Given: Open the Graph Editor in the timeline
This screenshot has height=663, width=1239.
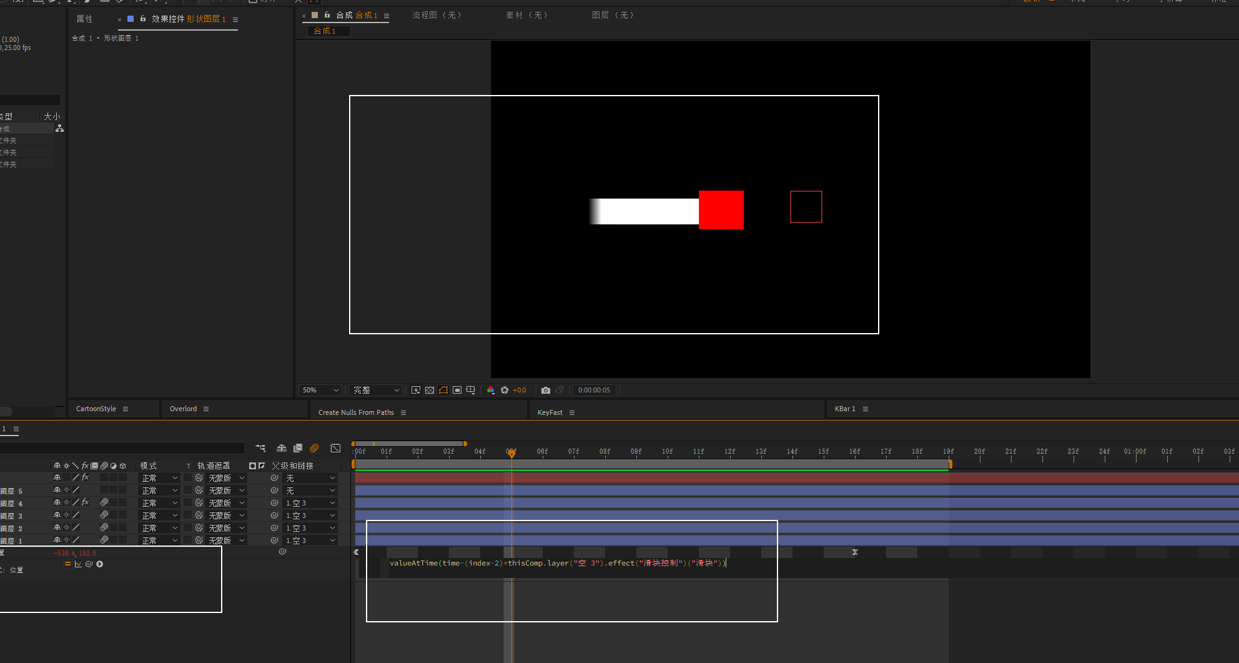Looking at the screenshot, I should pyautogui.click(x=335, y=448).
